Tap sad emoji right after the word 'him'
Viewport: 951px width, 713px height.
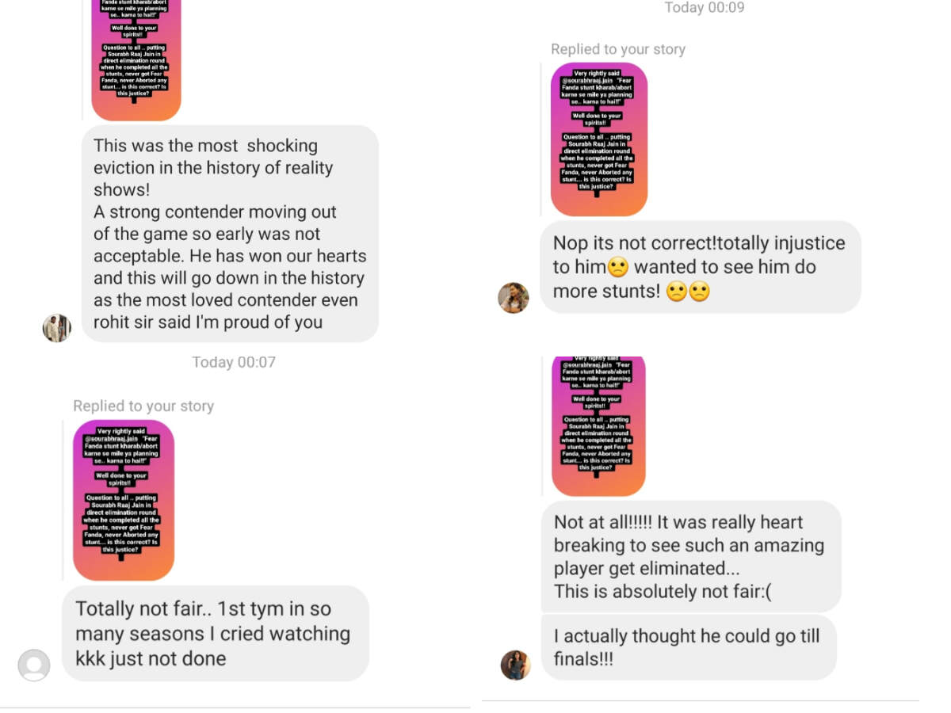pyautogui.click(x=618, y=268)
